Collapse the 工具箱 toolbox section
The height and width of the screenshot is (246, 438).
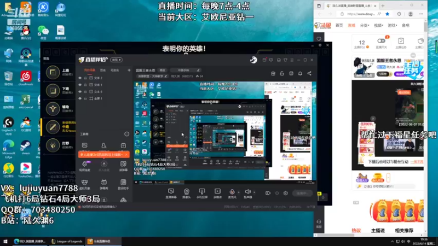tap(126, 134)
